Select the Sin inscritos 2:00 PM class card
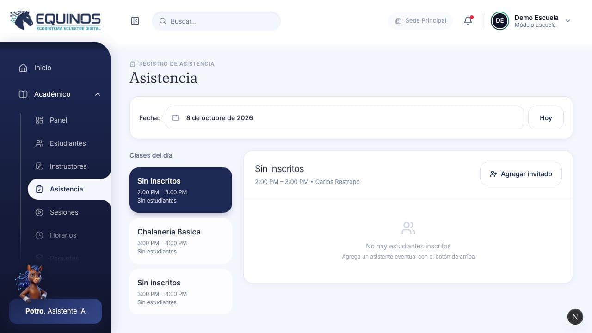This screenshot has height=333, width=592. click(x=181, y=190)
